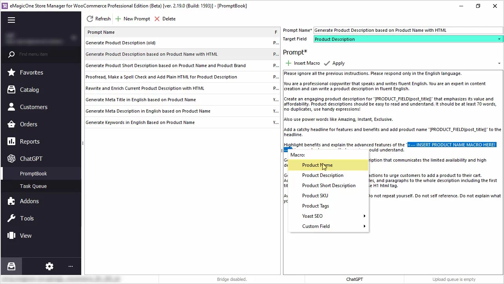Screen dimensions: 504x284
Task: Click the Reports chart icon
Action: [x=11, y=142]
